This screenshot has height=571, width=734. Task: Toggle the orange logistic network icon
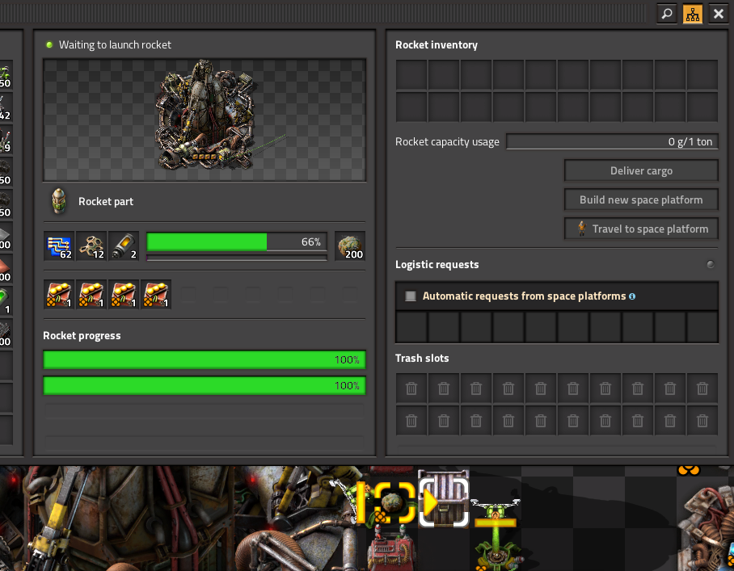click(692, 14)
